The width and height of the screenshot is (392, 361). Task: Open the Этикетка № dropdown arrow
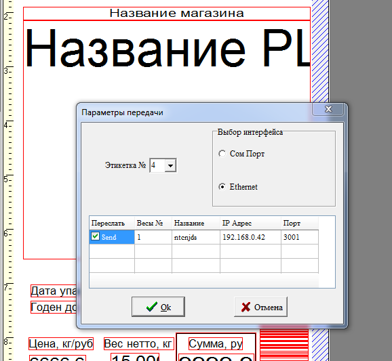click(x=170, y=165)
